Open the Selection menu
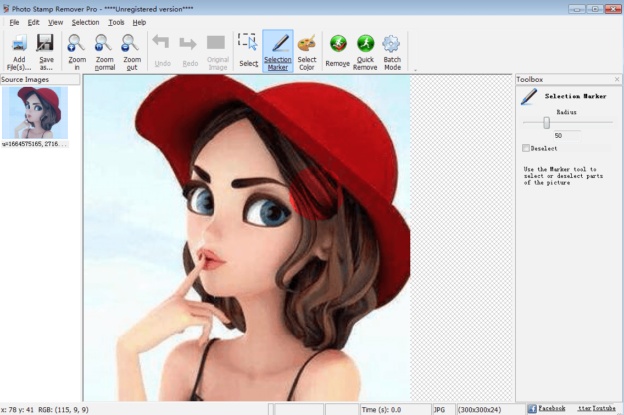This screenshot has width=624, height=415. (85, 23)
